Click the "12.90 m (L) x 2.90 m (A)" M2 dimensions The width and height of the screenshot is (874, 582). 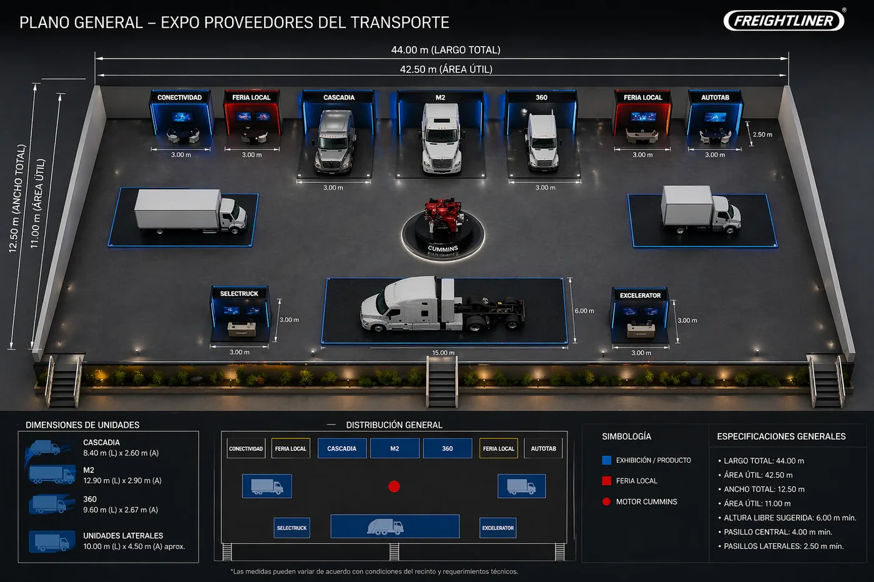122,480
